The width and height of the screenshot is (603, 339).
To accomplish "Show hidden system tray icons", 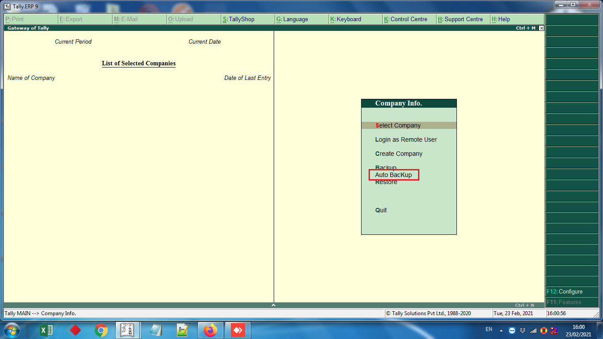I will (501, 330).
